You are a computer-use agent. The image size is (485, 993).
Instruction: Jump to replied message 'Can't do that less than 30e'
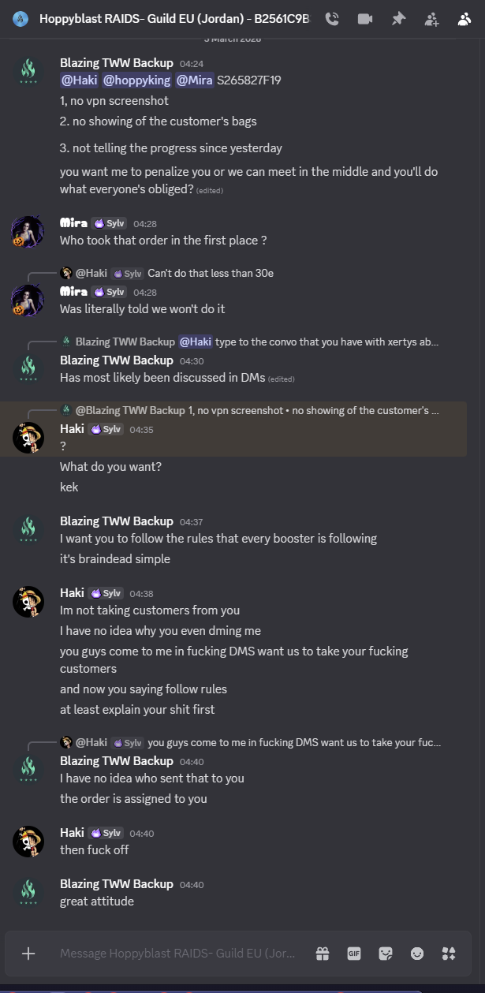click(211, 273)
